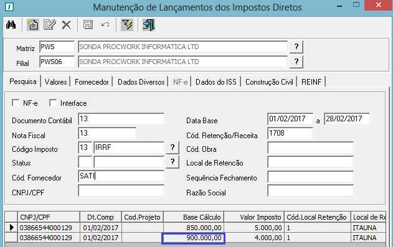Click the new record toolbar icon

click(33, 25)
